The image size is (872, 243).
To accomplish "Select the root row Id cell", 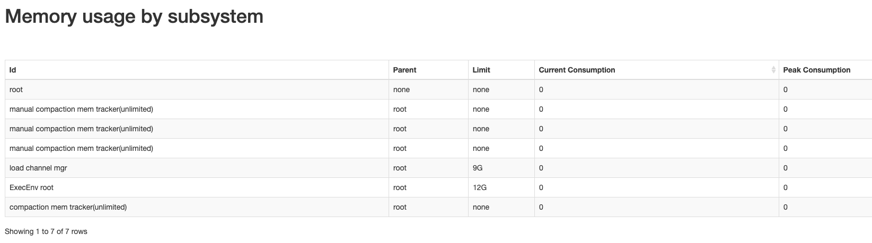I will click(x=197, y=89).
